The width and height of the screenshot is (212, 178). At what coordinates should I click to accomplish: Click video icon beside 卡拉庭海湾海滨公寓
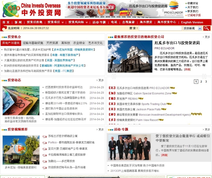tap(44, 155)
